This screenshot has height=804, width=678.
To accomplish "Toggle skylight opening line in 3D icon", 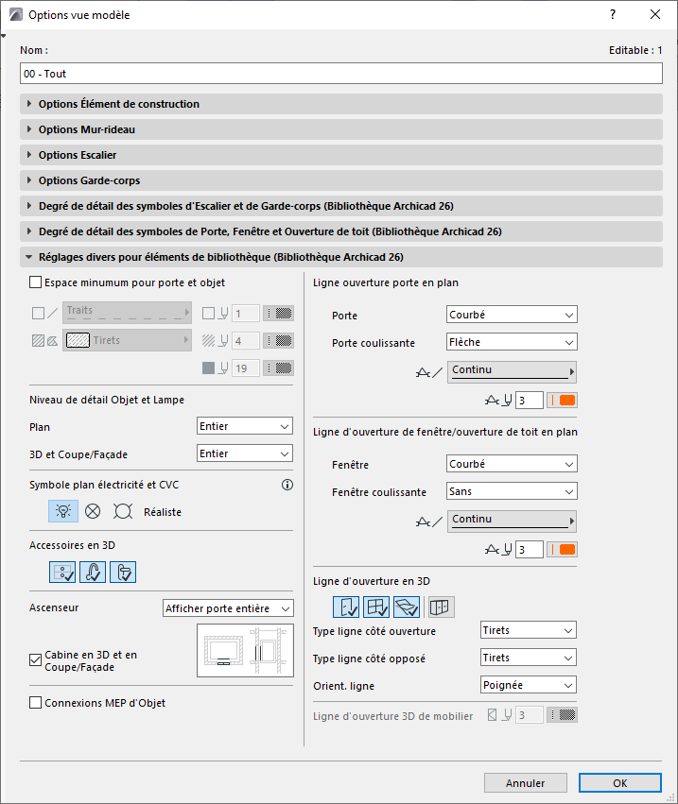I will point(407,607).
